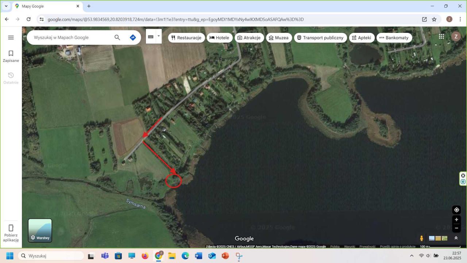Reload the current page

coord(28,19)
